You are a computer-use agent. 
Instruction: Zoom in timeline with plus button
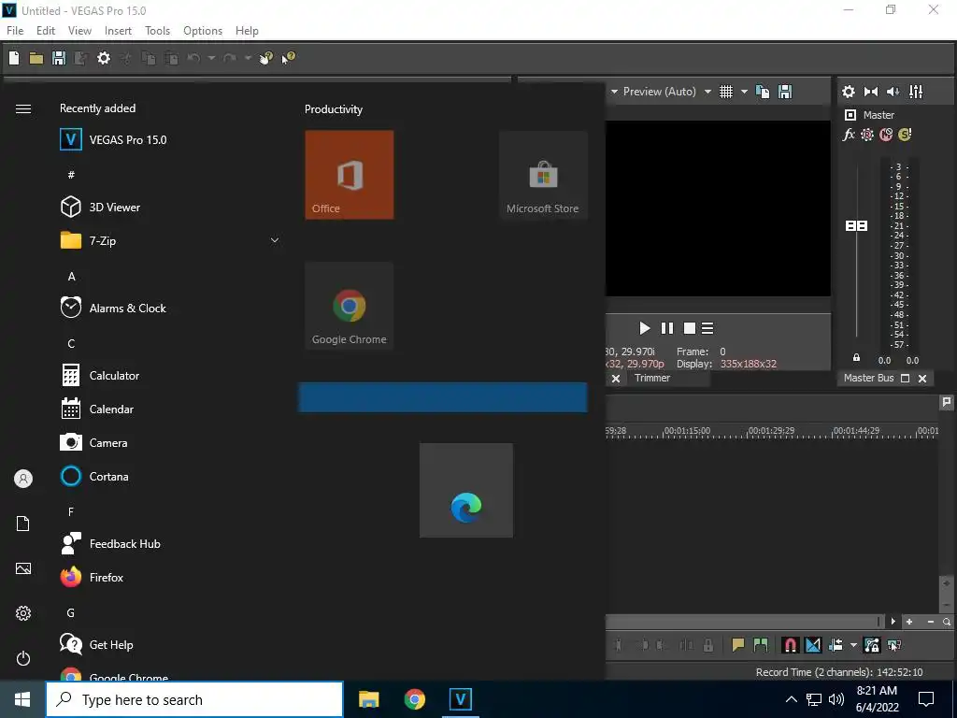909,622
